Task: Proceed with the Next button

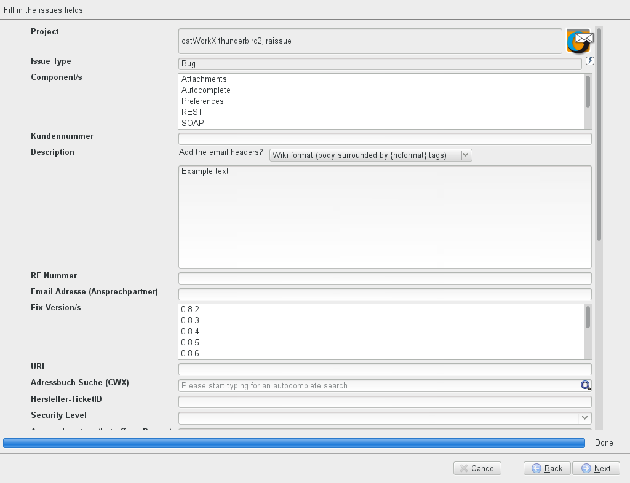Action: (x=596, y=468)
